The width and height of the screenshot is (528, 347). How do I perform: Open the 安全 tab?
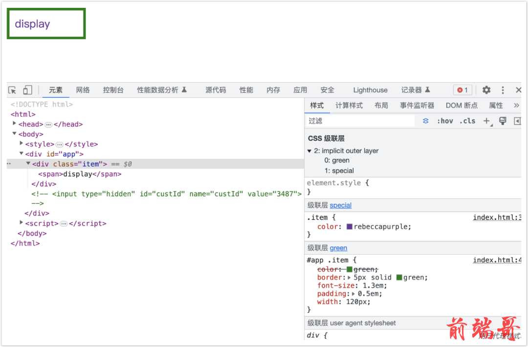[x=327, y=90]
